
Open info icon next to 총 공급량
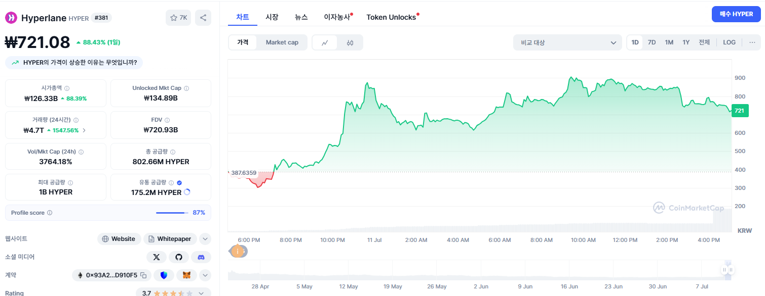click(x=173, y=152)
